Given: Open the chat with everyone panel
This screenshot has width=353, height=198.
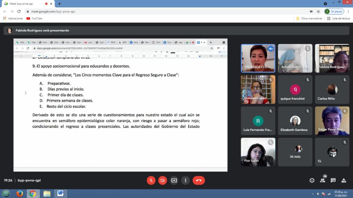Looking at the screenshot, I should point(333,180).
